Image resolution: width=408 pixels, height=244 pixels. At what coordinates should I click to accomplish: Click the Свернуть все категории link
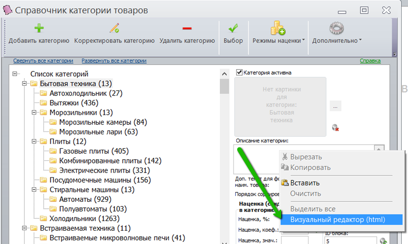[x=43, y=60]
